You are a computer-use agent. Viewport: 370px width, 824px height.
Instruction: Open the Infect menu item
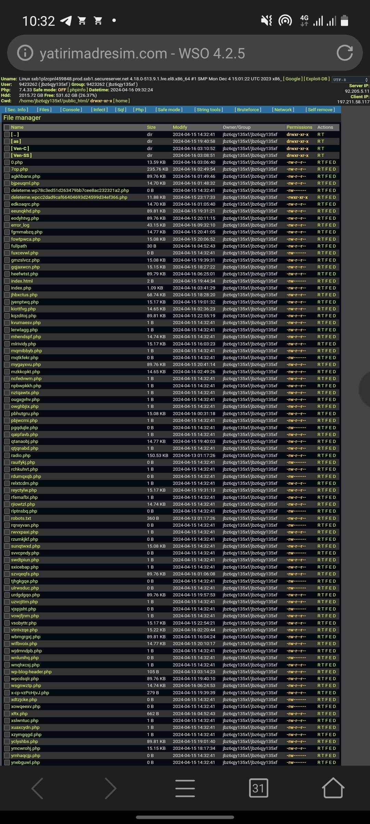point(99,110)
